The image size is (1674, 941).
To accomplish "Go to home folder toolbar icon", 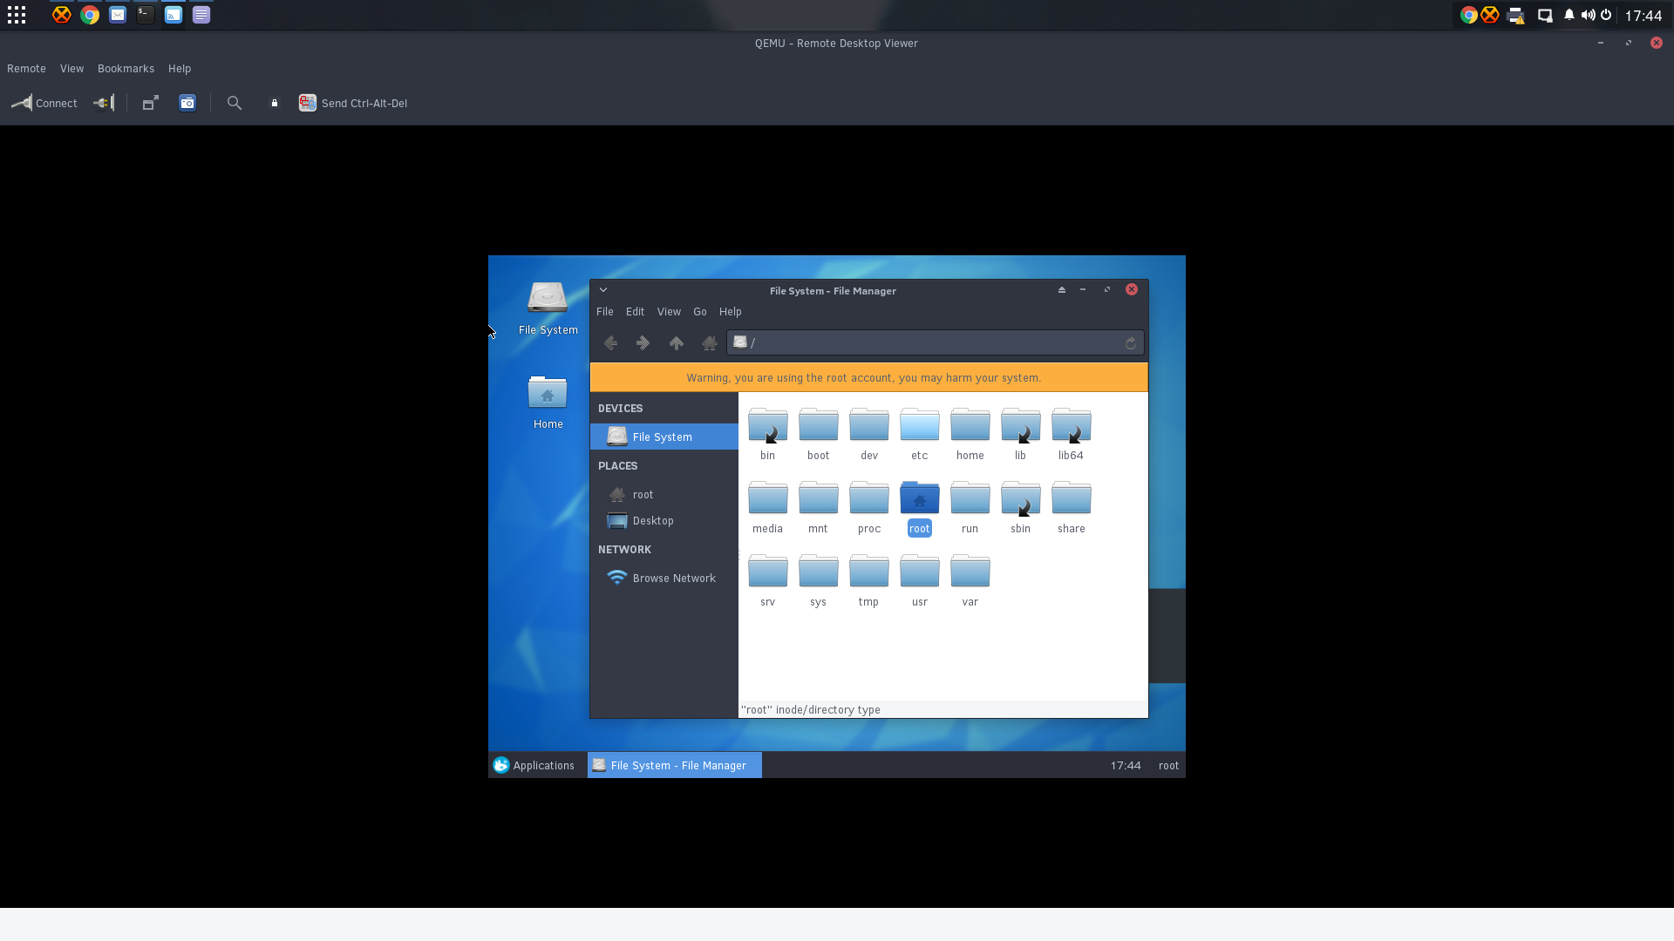I will 709,343.
